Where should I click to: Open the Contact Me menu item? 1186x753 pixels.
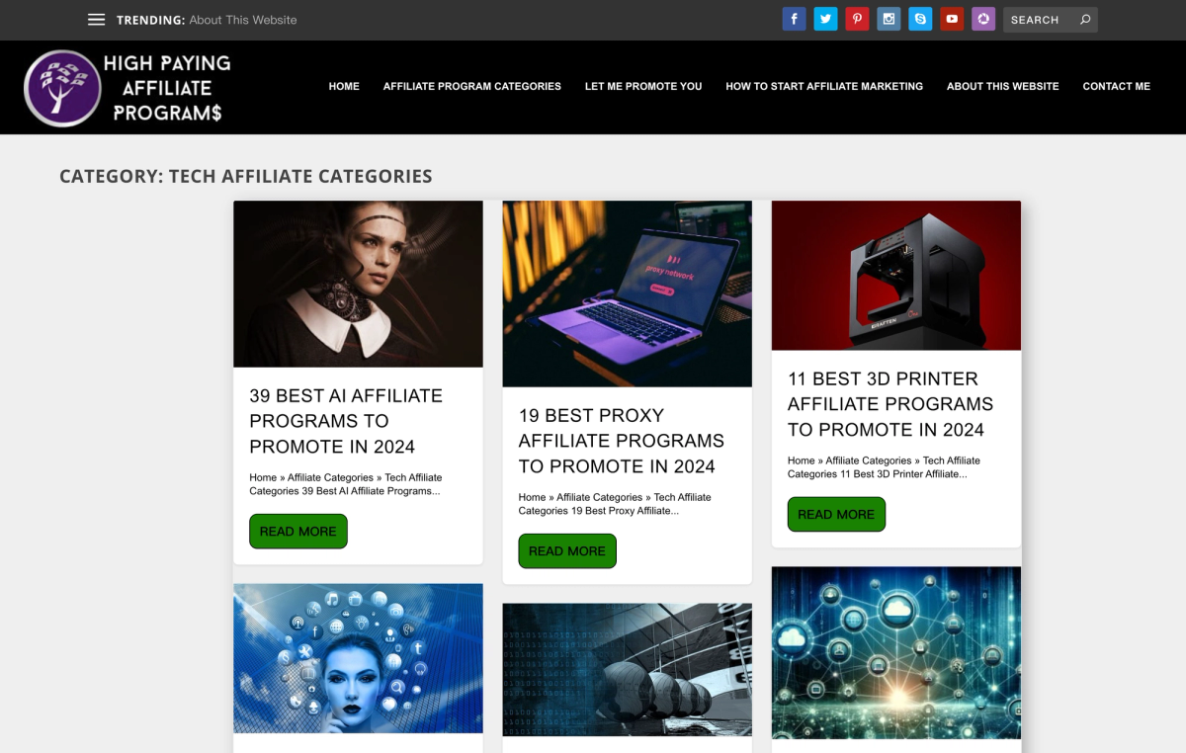coord(1117,86)
